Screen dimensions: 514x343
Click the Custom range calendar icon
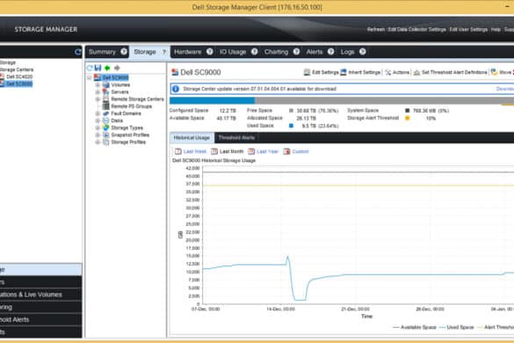tap(286, 151)
